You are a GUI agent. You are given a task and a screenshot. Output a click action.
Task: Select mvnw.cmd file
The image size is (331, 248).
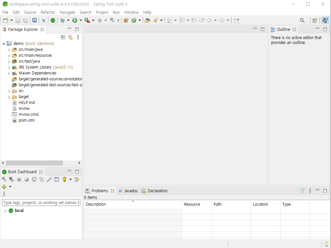pos(25,114)
